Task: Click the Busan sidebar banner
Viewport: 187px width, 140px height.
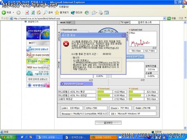Action: click(38, 43)
